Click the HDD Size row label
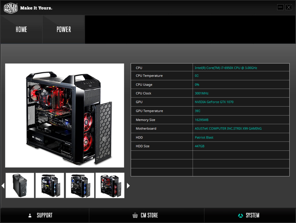296x223 pixels. coord(142,146)
